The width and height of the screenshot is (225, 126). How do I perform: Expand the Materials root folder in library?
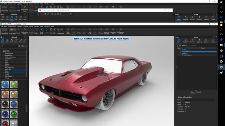pyautogui.click(x=2, y=52)
